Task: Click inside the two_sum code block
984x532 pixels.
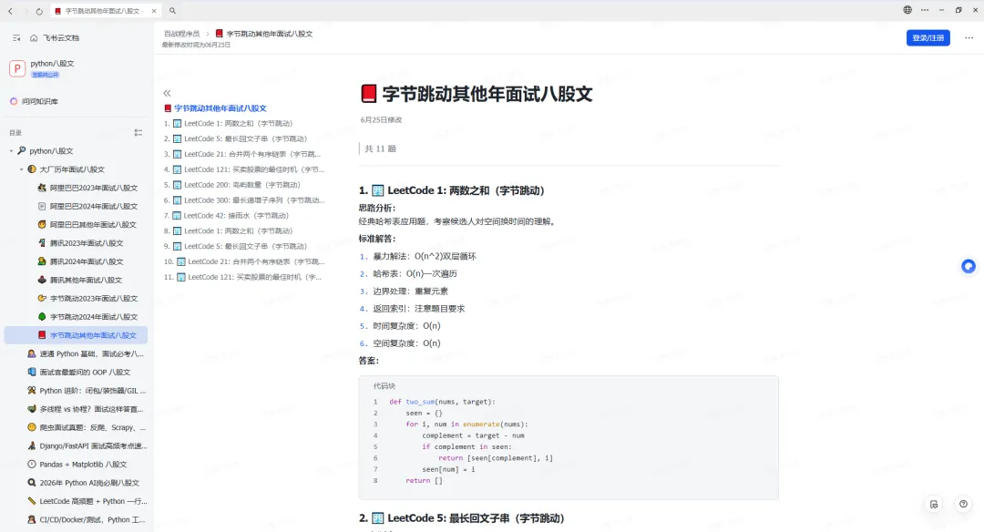Action: coord(569,438)
